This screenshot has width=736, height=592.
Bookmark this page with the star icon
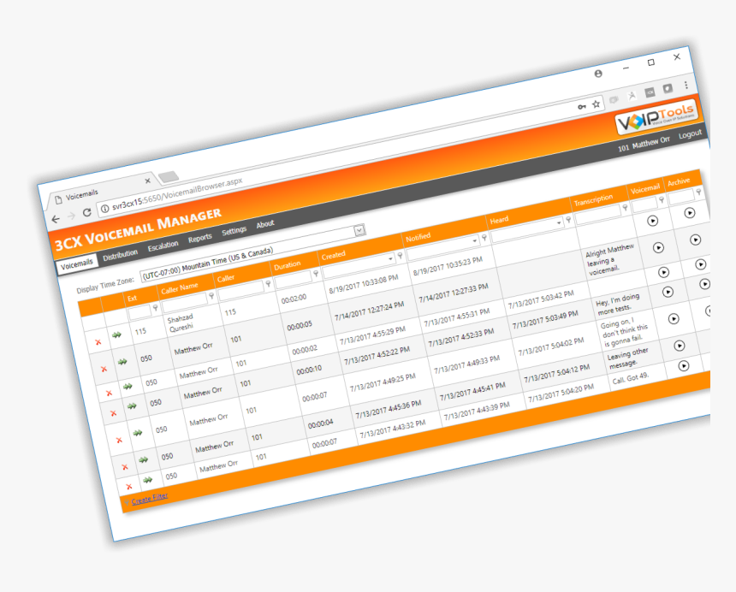(x=597, y=104)
